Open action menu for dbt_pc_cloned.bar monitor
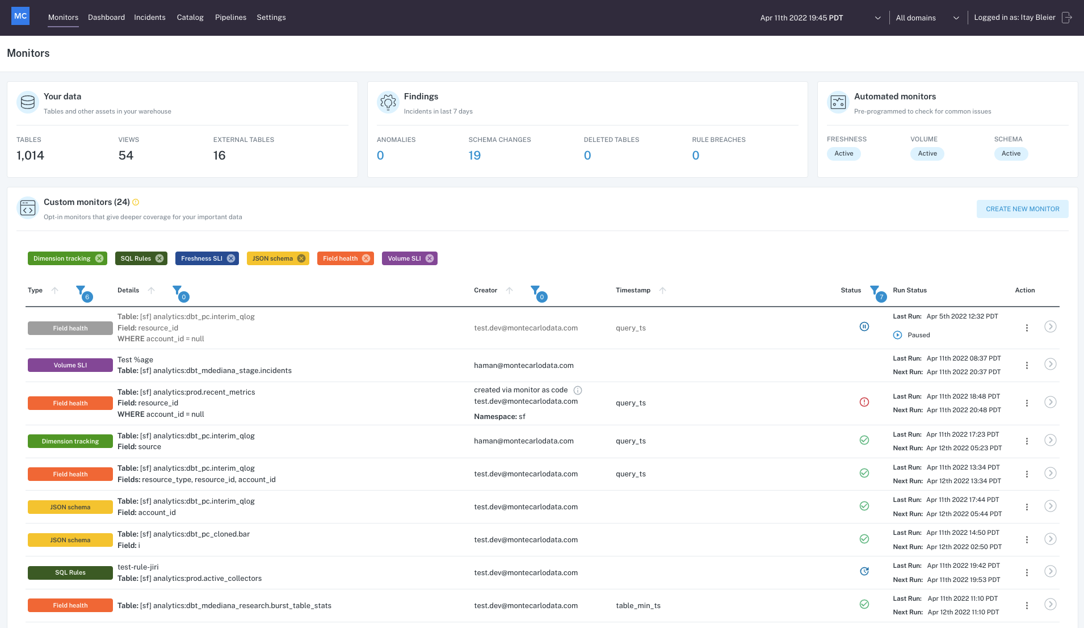This screenshot has width=1084, height=628. [x=1027, y=540]
